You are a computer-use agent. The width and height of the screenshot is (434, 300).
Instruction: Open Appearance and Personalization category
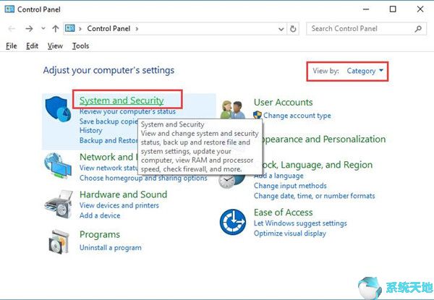(x=323, y=140)
